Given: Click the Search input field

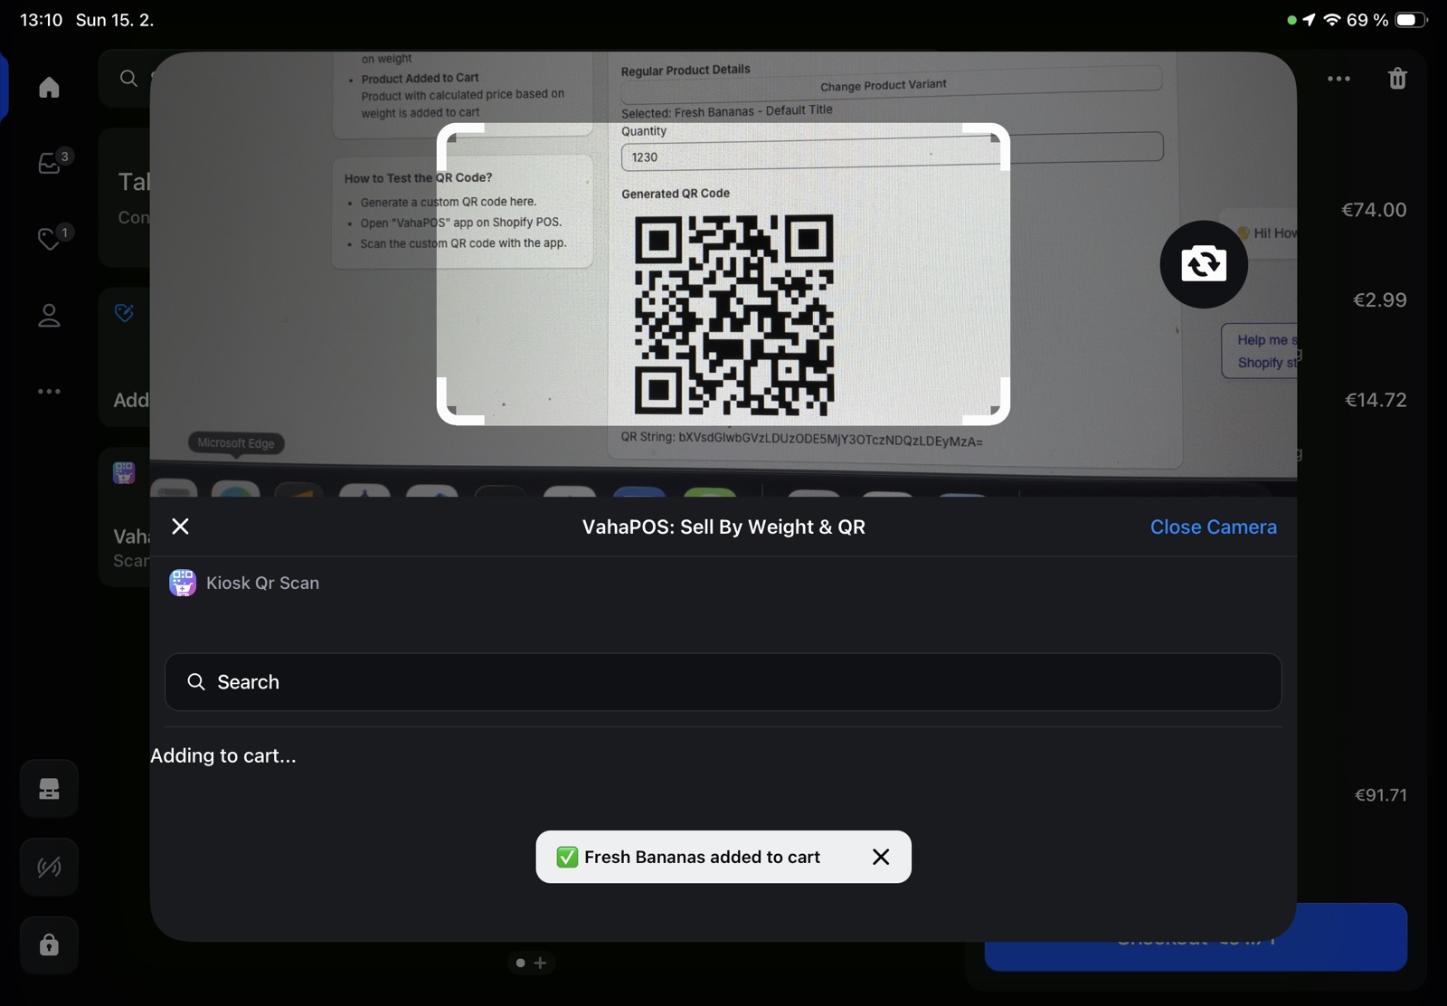Looking at the screenshot, I should (x=723, y=682).
